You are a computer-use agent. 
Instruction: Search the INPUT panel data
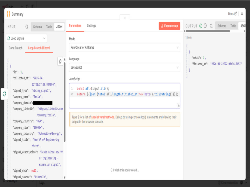[27, 27]
